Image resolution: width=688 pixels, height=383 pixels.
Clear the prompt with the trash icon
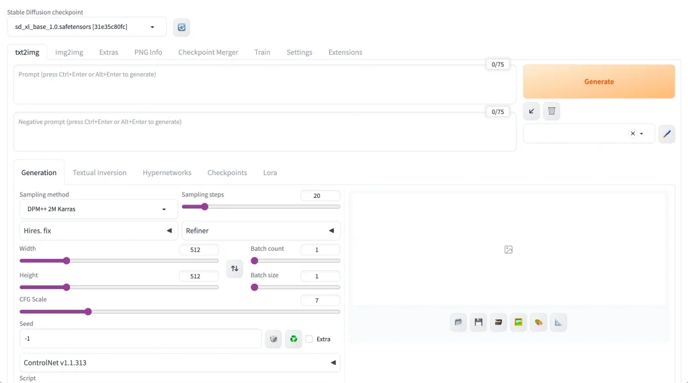point(552,111)
